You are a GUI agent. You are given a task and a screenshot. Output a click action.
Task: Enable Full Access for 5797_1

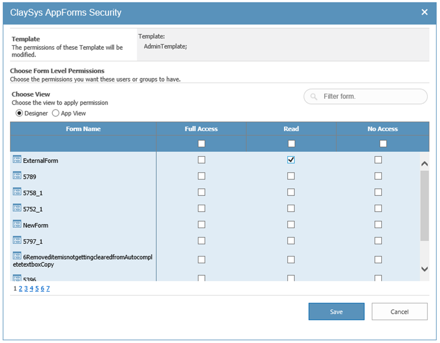coord(201,241)
